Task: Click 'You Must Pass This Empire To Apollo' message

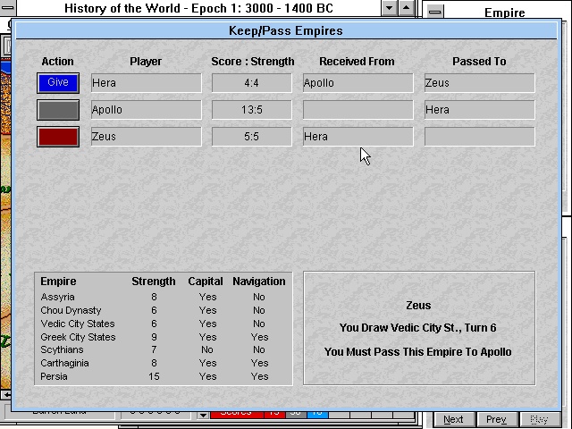Action: tap(418, 352)
